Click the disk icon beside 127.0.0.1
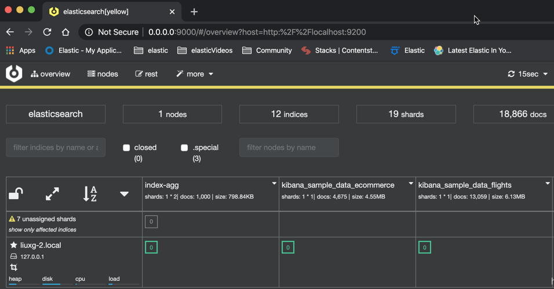 [13, 257]
